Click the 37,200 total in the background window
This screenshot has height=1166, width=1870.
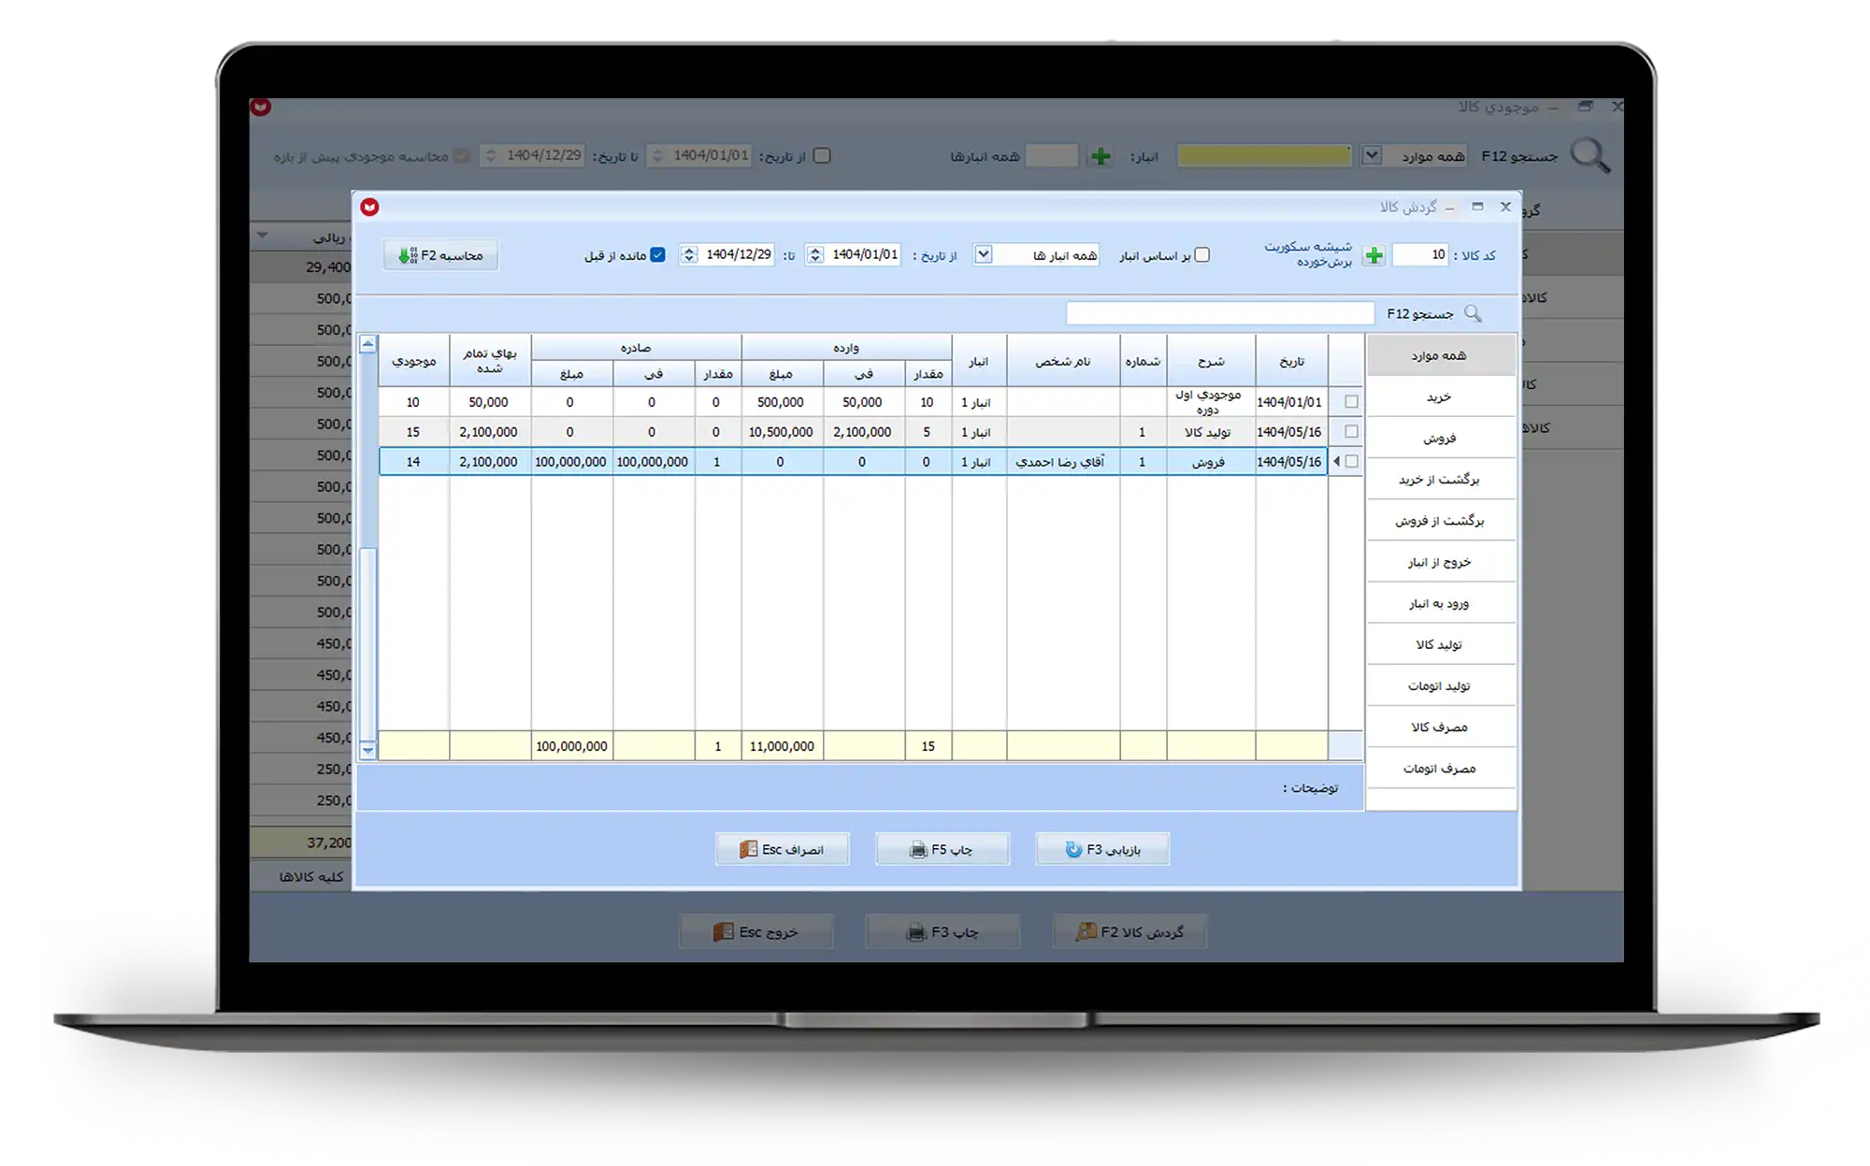(x=329, y=842)
